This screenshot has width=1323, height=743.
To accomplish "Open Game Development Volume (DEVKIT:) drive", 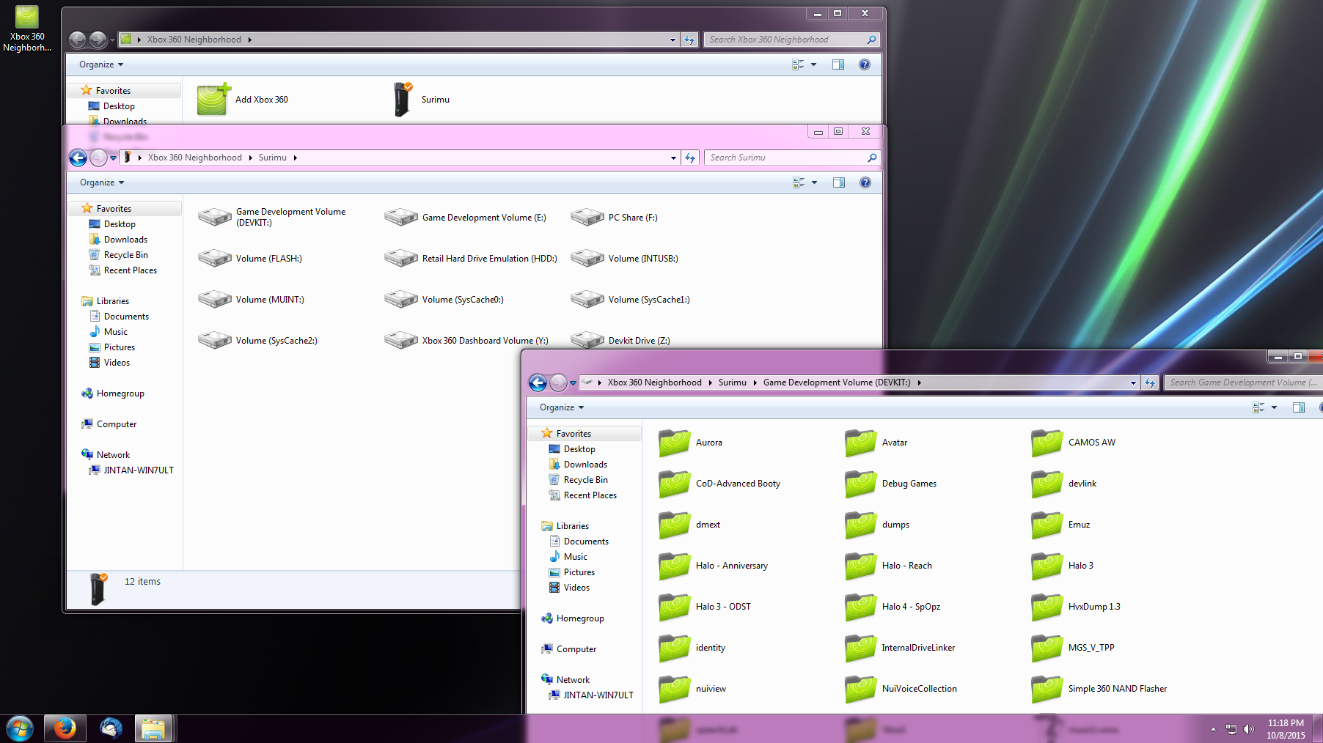I will (272, 217).
